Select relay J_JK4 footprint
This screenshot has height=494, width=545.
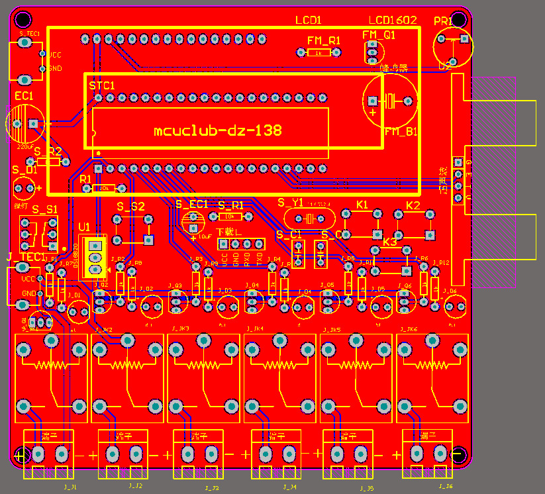click(x=280, y=378)
